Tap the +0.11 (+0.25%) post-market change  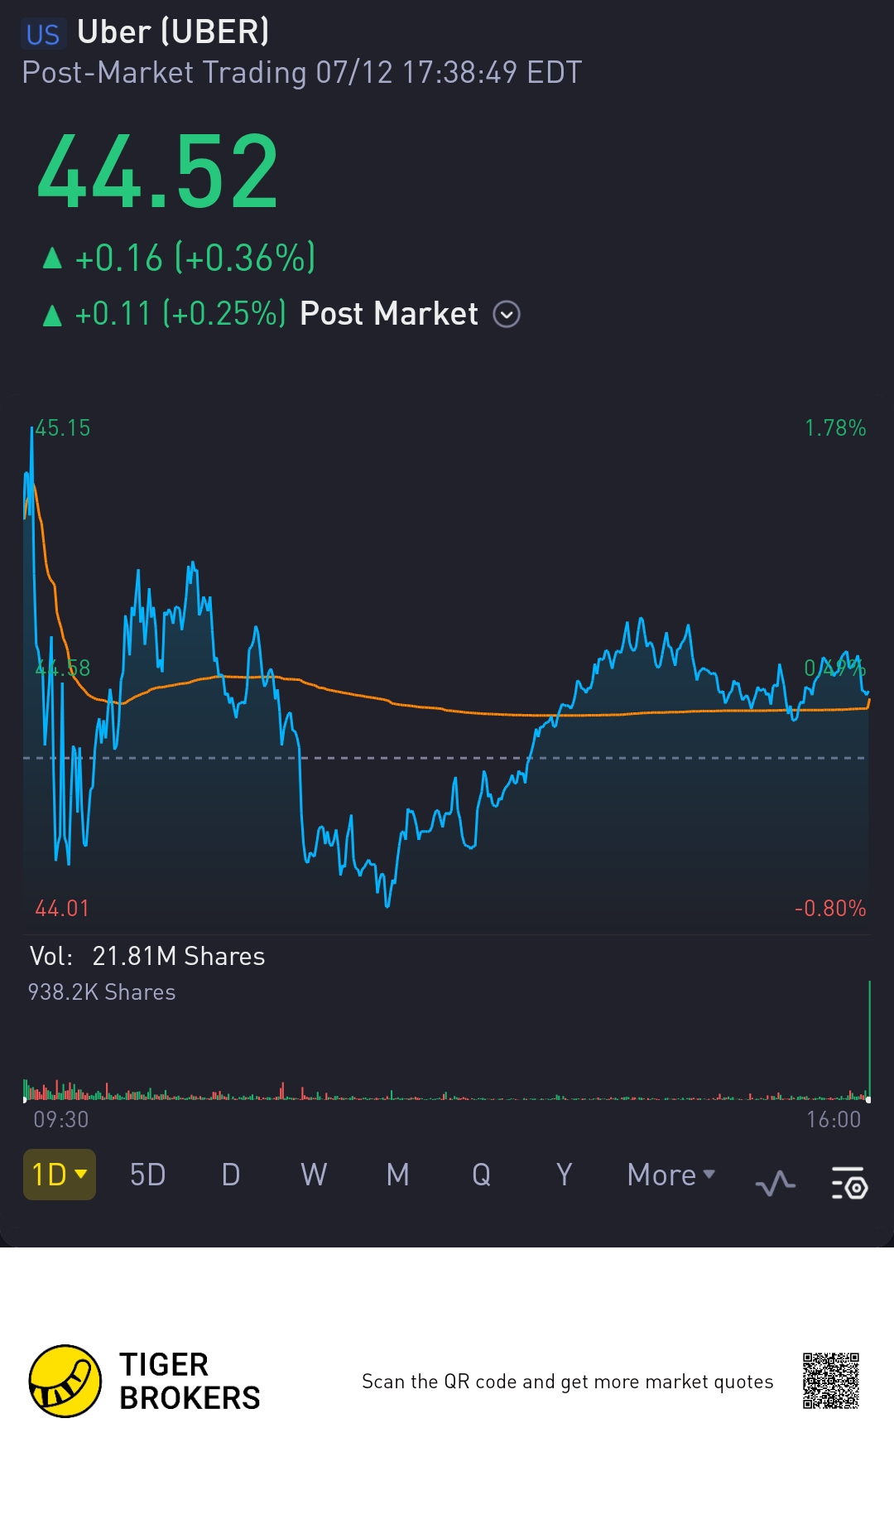point(180,314)
